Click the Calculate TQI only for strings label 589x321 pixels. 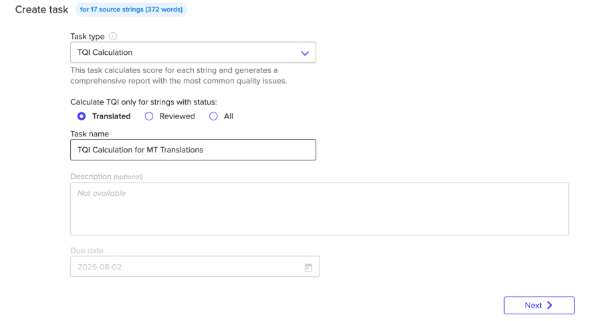coord(143,102)
